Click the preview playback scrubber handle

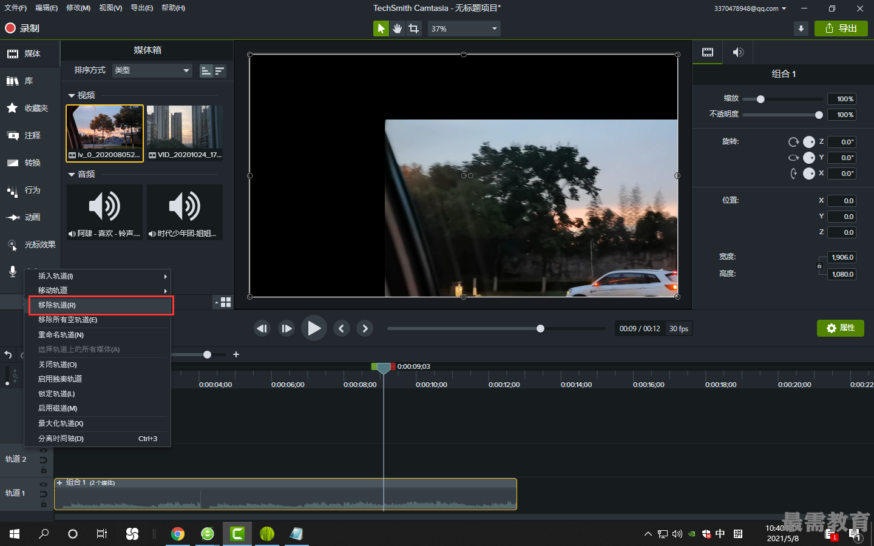pyautogui.click(x=540, y=328)
